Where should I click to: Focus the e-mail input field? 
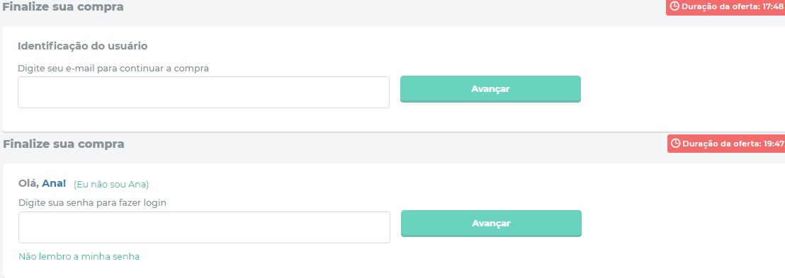[204, 92]
